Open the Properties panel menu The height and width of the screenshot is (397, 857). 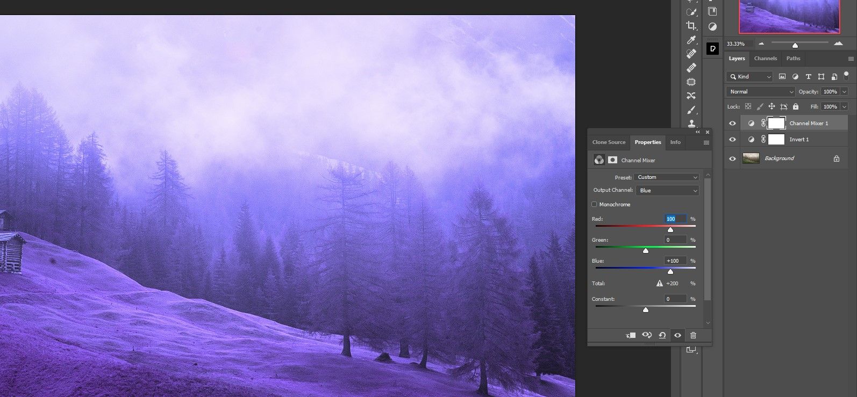pyautogui.click(x=706, y=142)
